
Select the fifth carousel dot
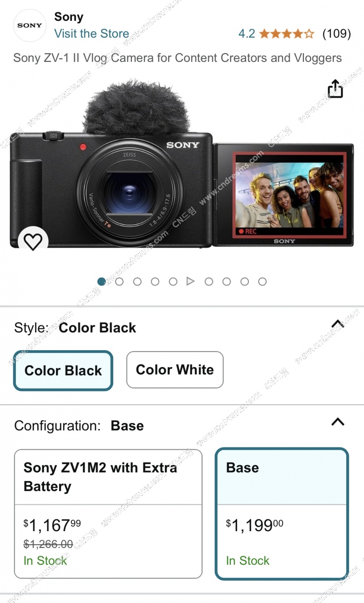point(173,281)
